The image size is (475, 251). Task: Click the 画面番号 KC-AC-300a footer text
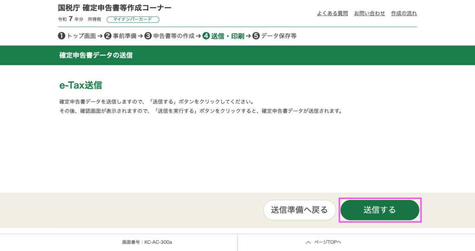147,242
